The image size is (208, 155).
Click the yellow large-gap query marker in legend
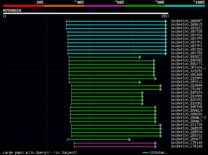27,153
